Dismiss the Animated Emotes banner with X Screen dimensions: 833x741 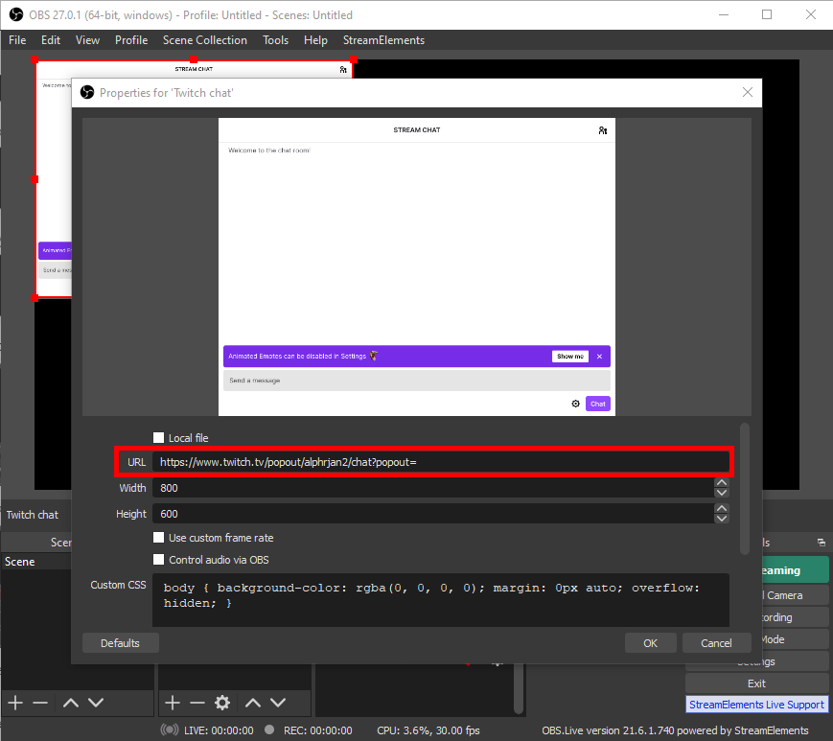pos(599,357)
